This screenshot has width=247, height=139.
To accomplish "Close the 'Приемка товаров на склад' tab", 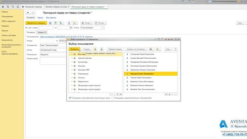I will 68,7.
